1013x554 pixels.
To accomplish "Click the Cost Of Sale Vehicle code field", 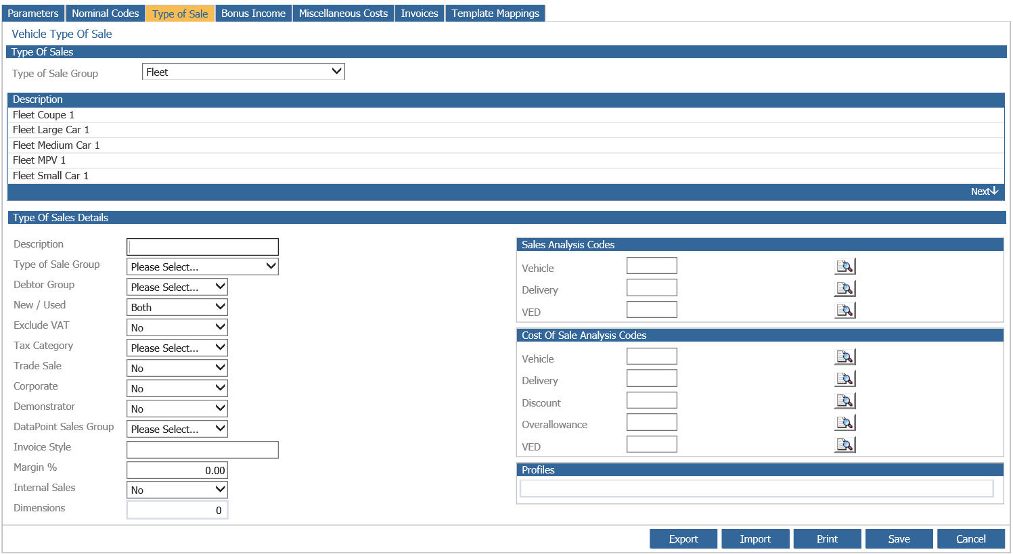I will click(652, 356).
